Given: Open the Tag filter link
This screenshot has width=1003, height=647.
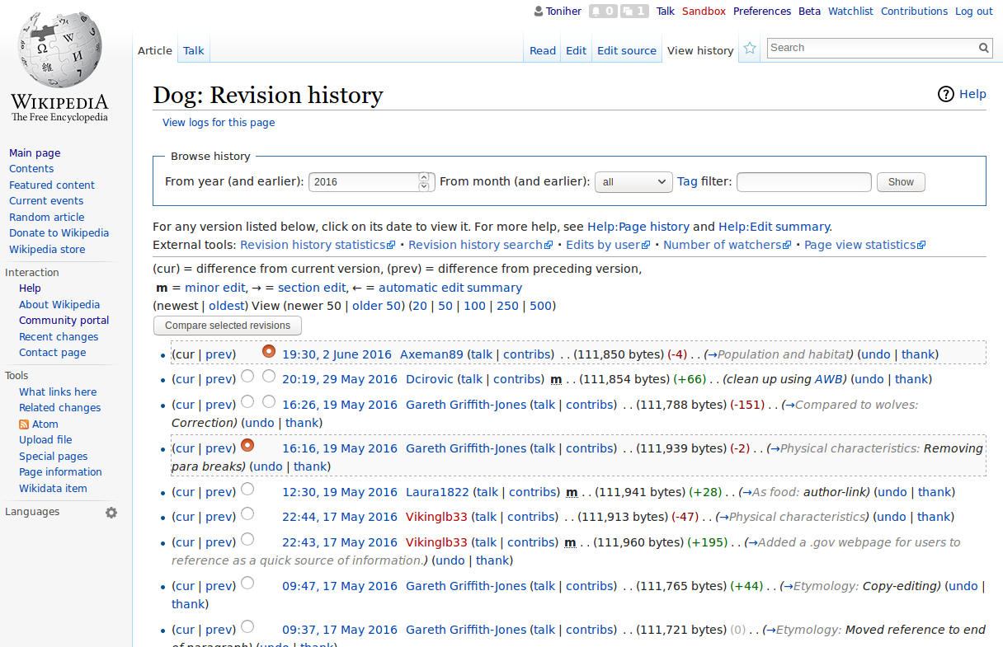Looking at the screenshot, I should (x=687, y=181).
